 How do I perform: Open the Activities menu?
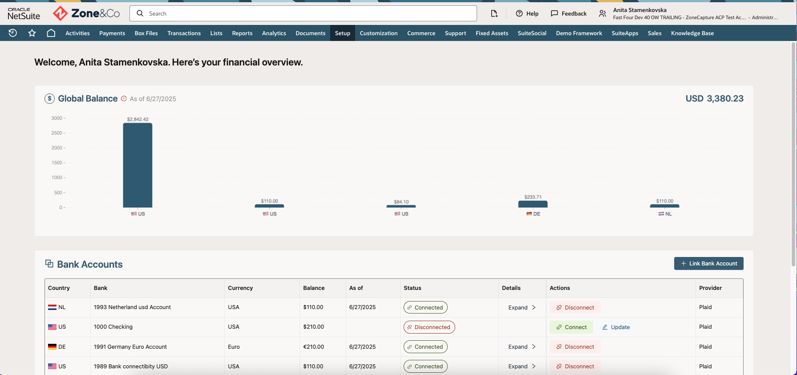77,33
